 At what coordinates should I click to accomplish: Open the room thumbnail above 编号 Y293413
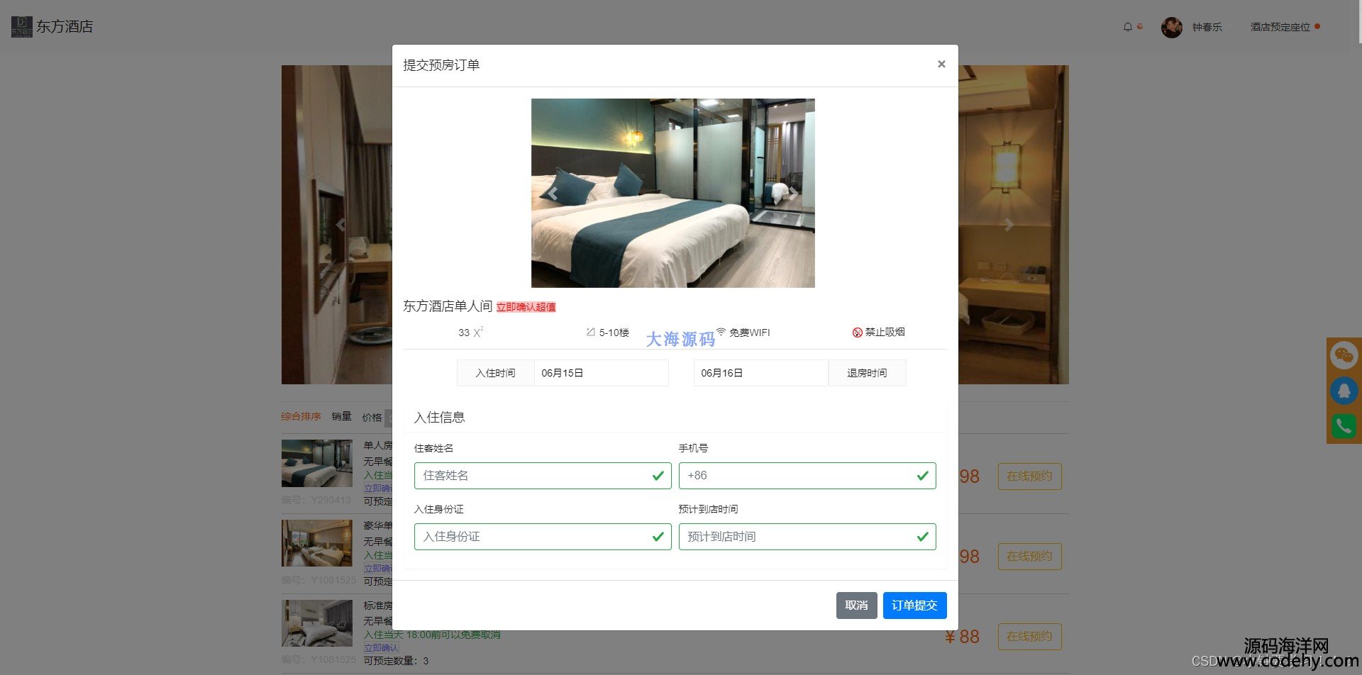317,463
